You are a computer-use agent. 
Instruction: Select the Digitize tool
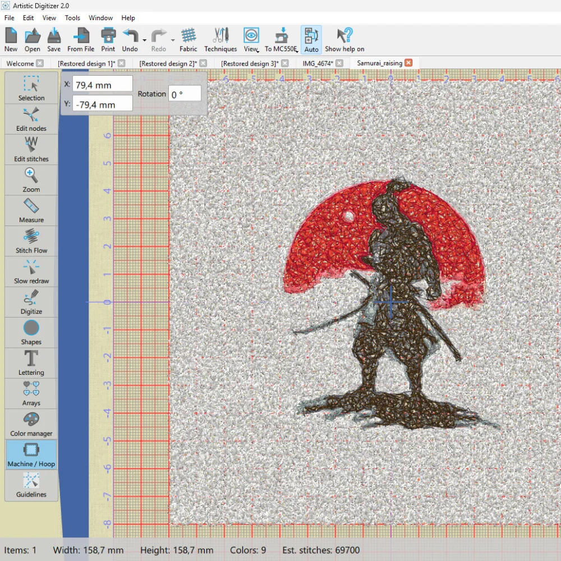coord(31,302)
